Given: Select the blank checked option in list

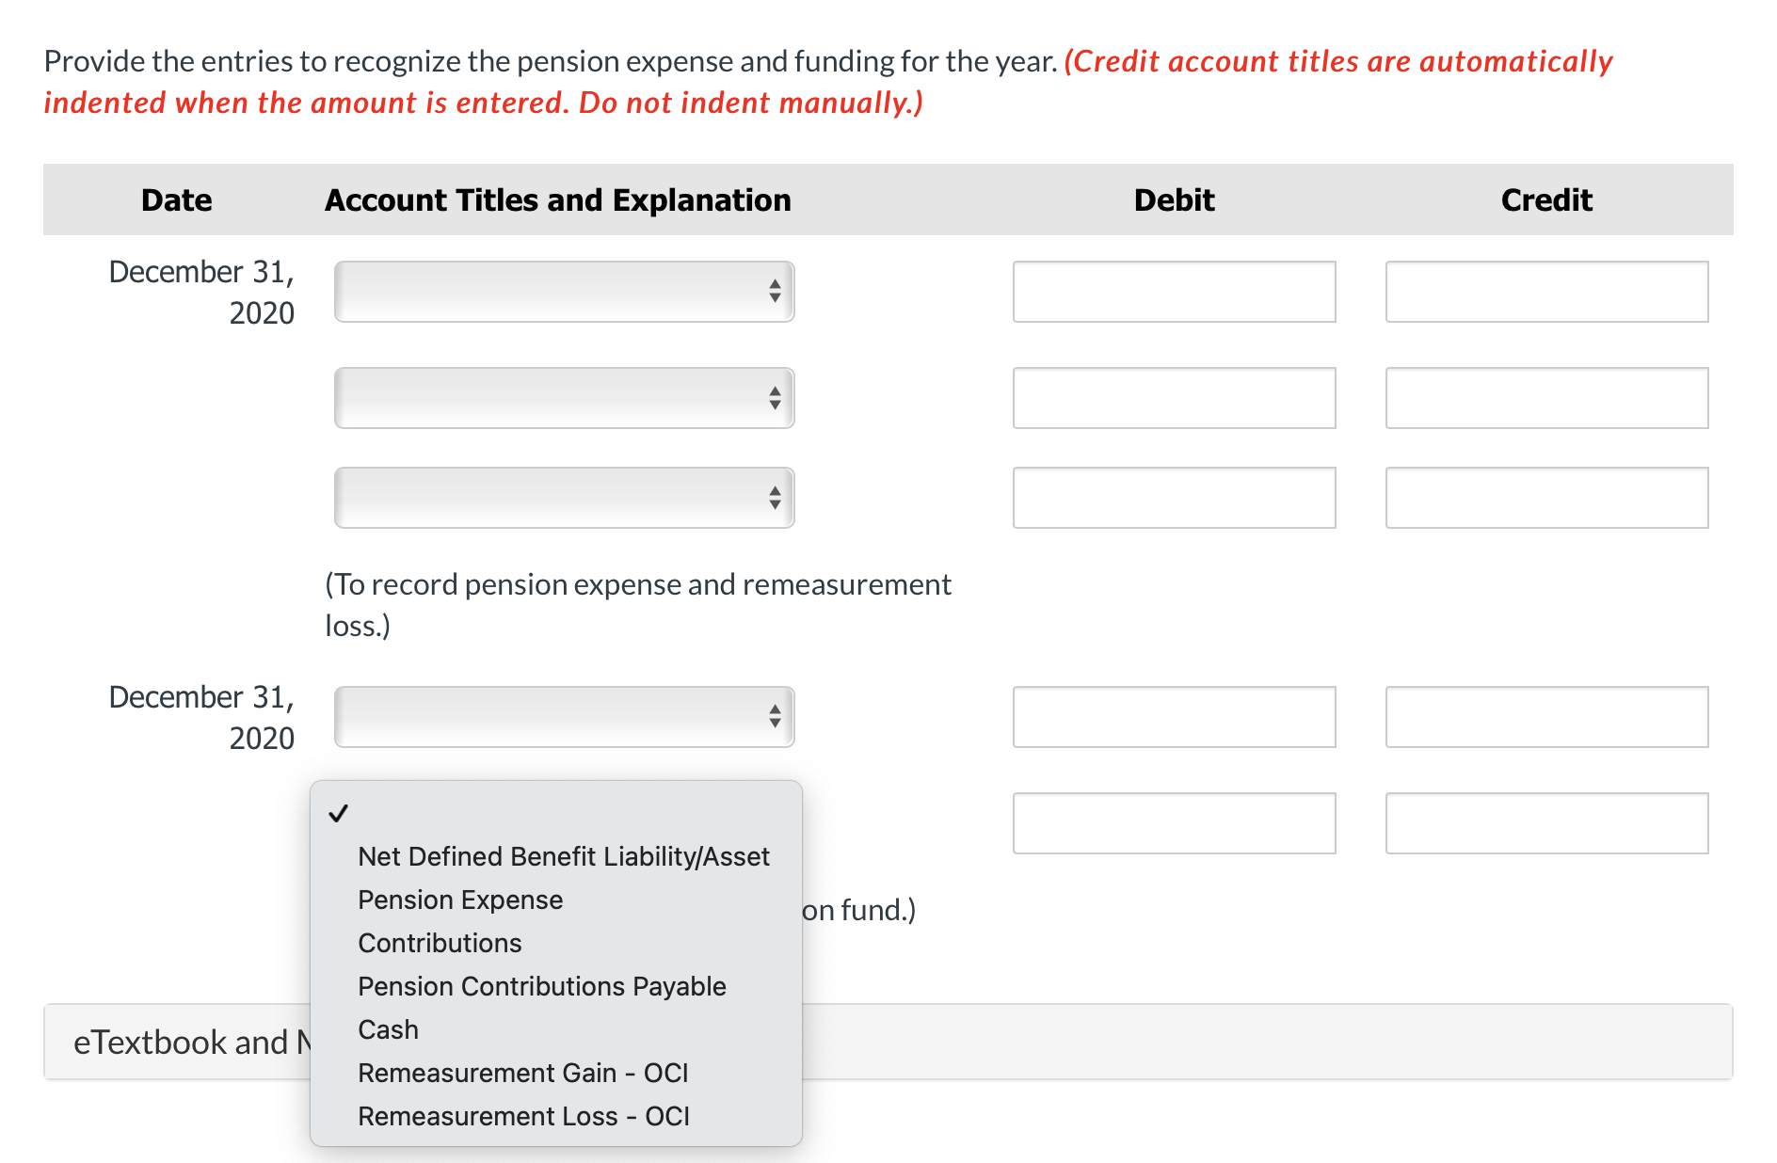Looking at the screenshot, I should [x=555, y=813].
